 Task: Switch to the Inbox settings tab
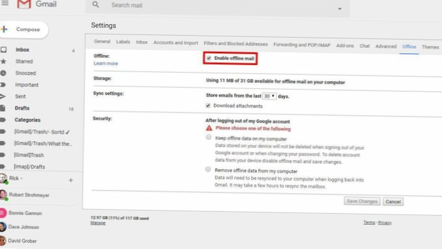[x=142, y=42]
